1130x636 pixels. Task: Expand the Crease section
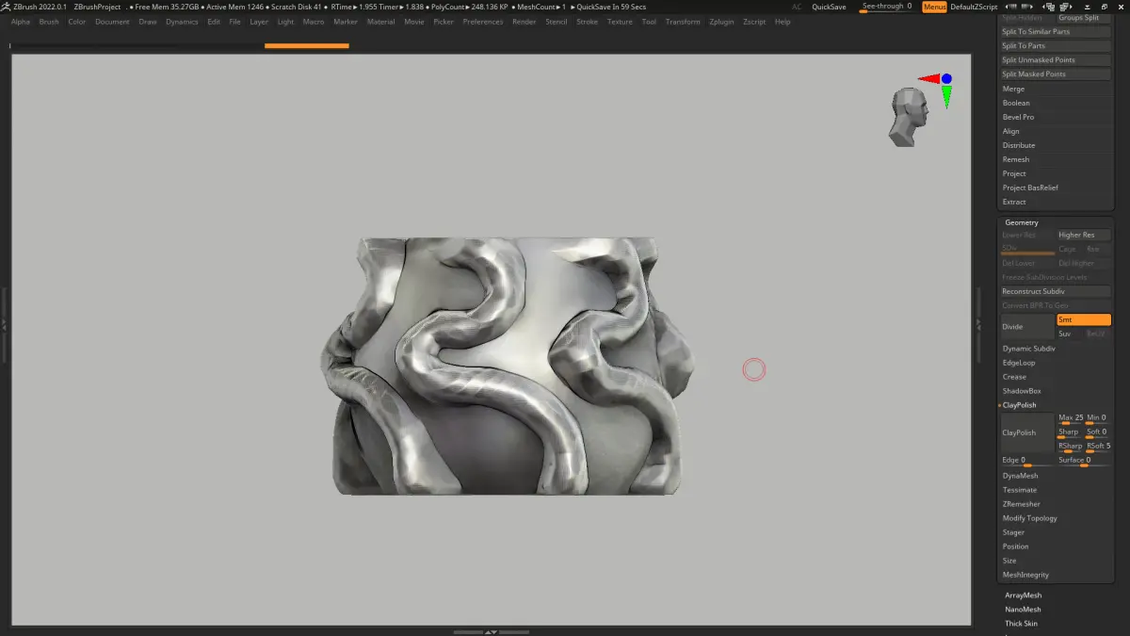[x=1014, y=377]
